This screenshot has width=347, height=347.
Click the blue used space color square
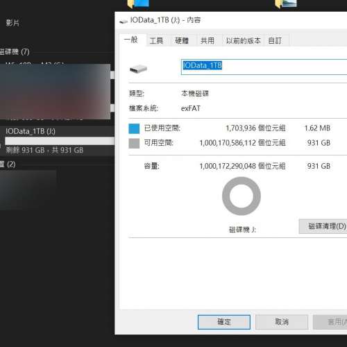point(134,128)
